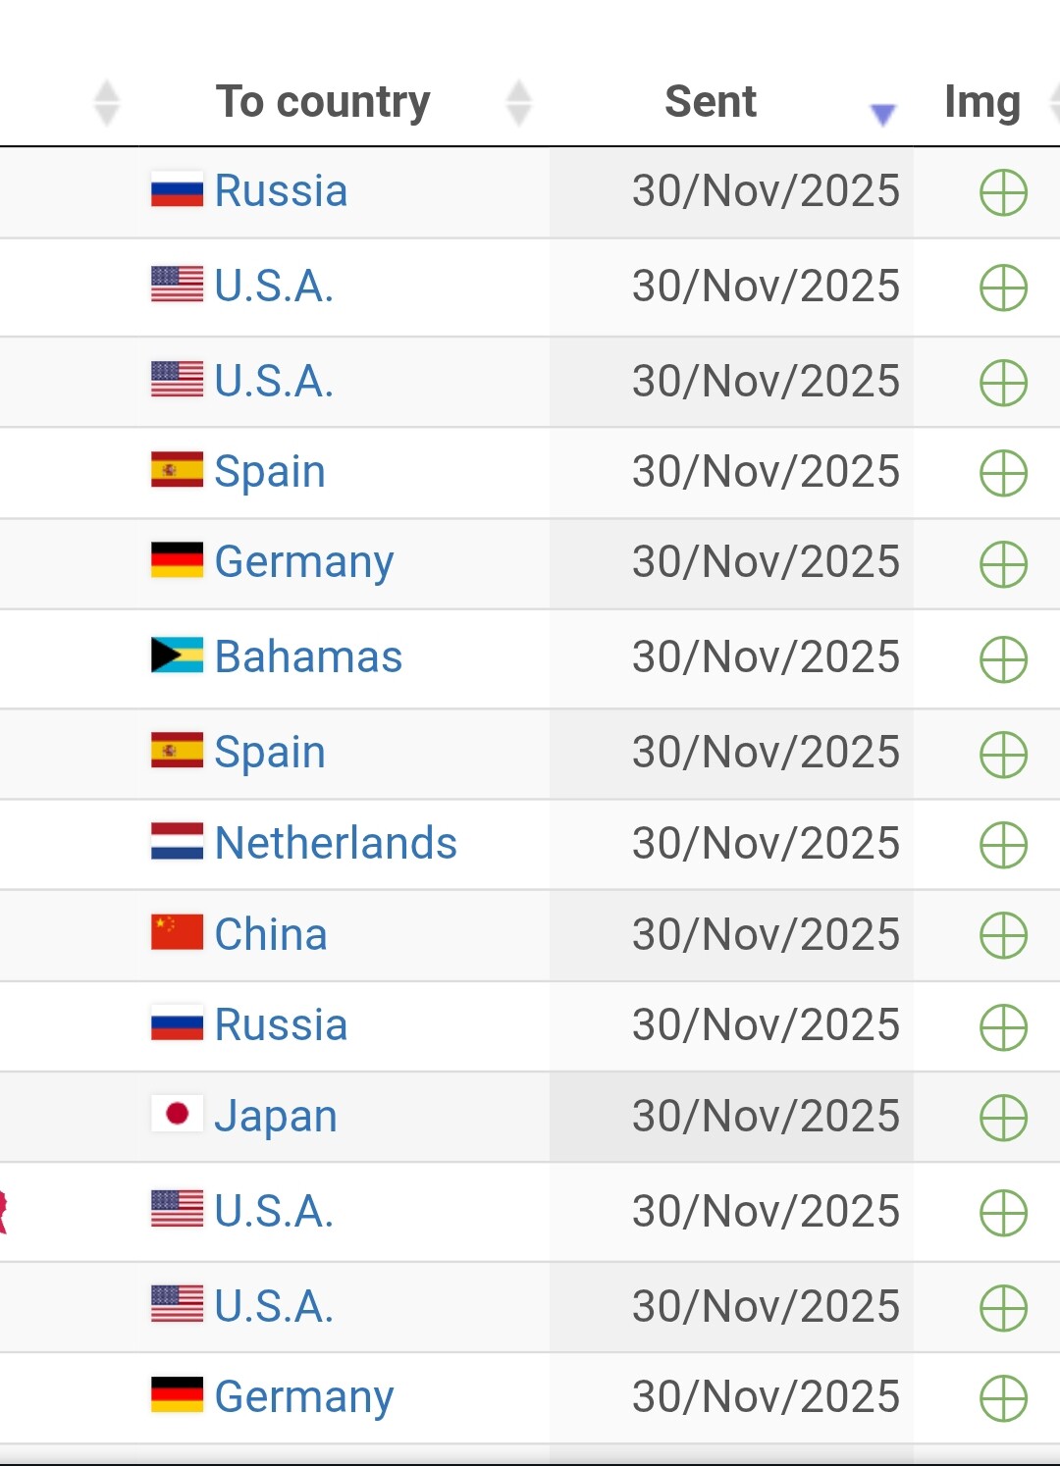Follow the China country link
This screenshot has width=1060, height=1466.
tap(271, 934)
